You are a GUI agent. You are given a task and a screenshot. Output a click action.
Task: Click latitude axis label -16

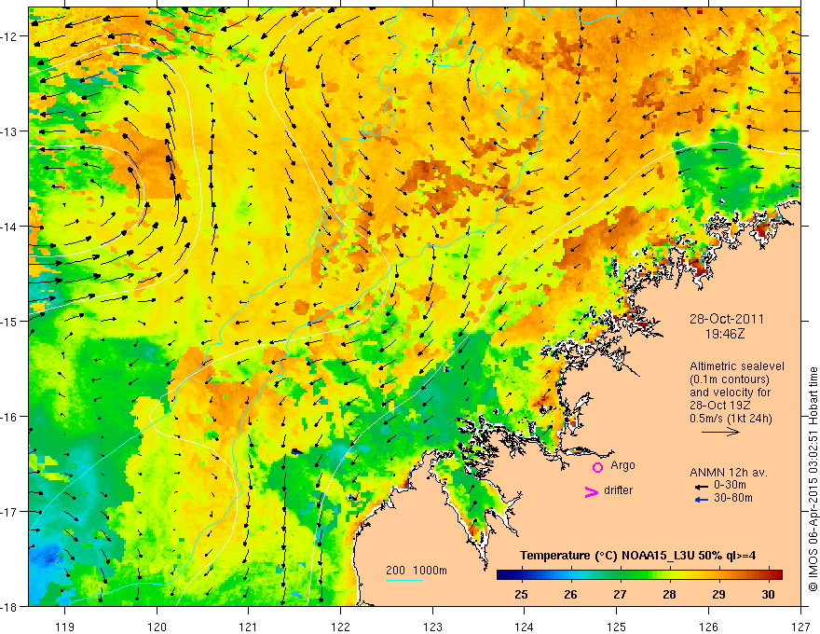8,417
